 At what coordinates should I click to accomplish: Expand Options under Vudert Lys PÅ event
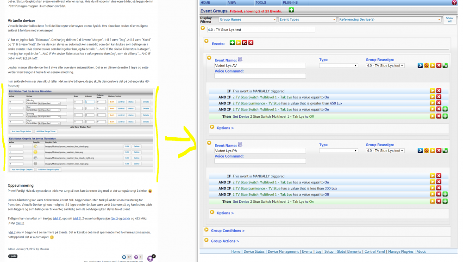point(225,213)
